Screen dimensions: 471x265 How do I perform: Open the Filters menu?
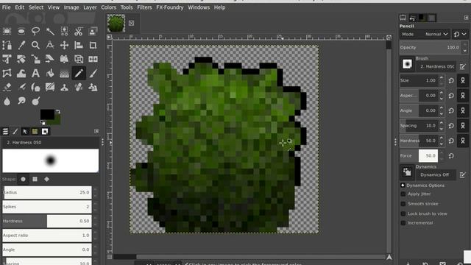click(x=144, y=7)
